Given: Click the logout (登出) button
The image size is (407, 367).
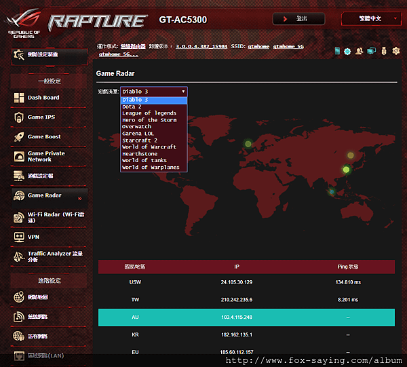Looking at the screenshot, I should [x=298, y=19].
